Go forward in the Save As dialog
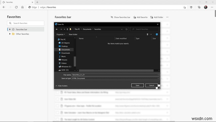The height and width of the screenshot is (122, 216). (61, 29)
